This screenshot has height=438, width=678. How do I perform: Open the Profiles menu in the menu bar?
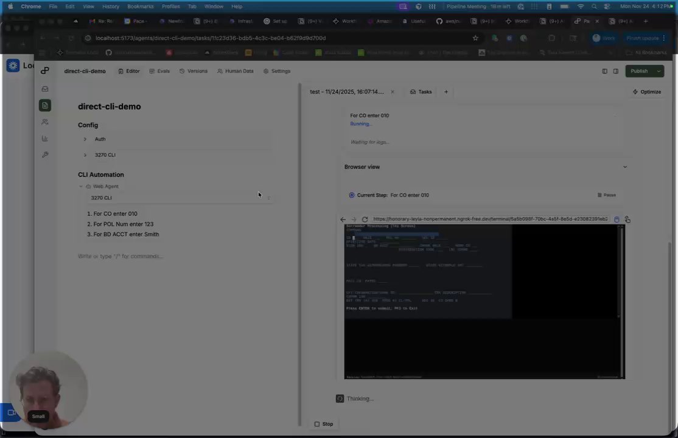[171, 7]
